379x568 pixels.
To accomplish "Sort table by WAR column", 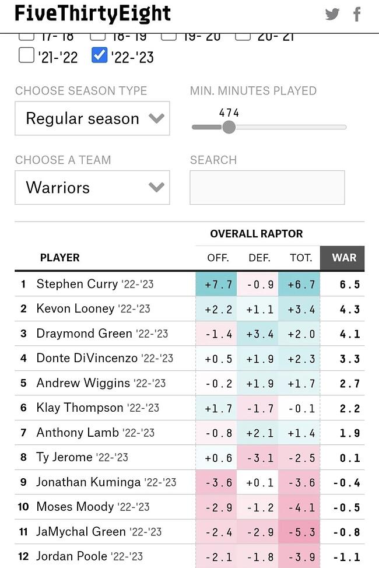I will pyautogui.click(x=344, y=258).
